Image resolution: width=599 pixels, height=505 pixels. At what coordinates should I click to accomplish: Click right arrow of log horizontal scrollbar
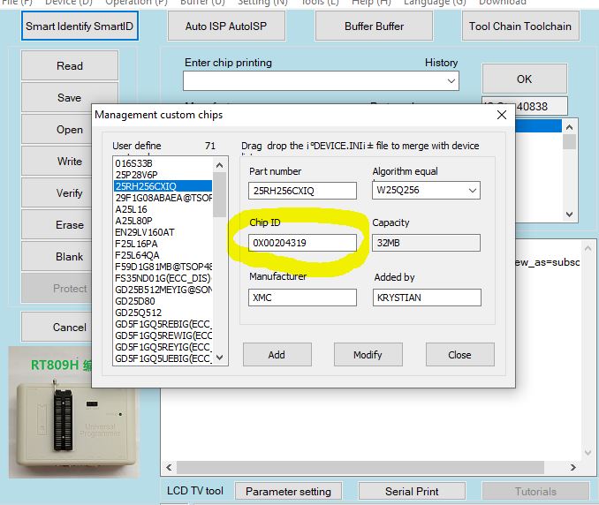[572, 467]
